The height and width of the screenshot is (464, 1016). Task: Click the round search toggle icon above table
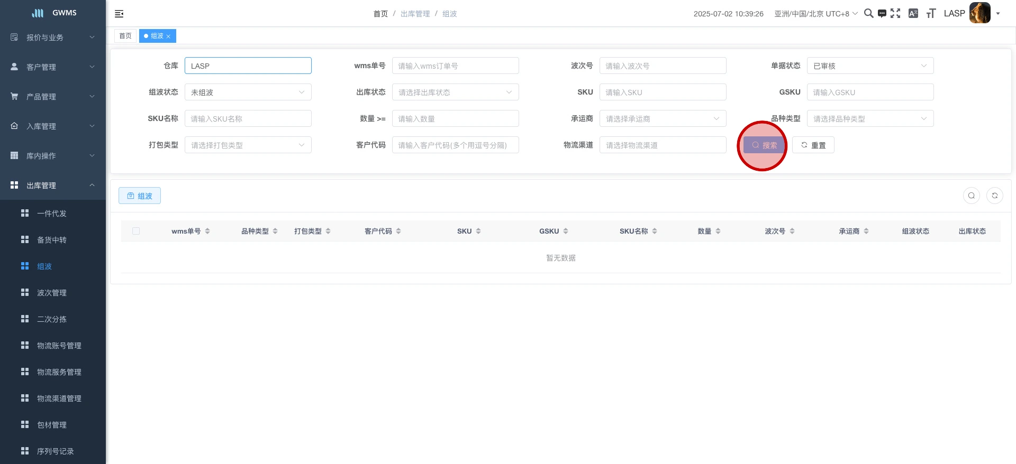pos(971,196)
